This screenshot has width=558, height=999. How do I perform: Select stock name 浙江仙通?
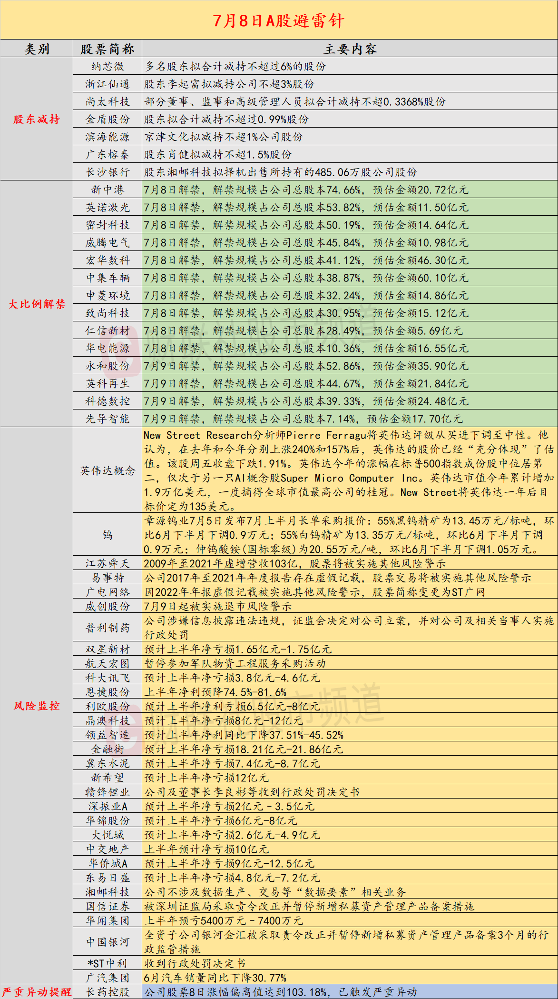click(108, 84)
